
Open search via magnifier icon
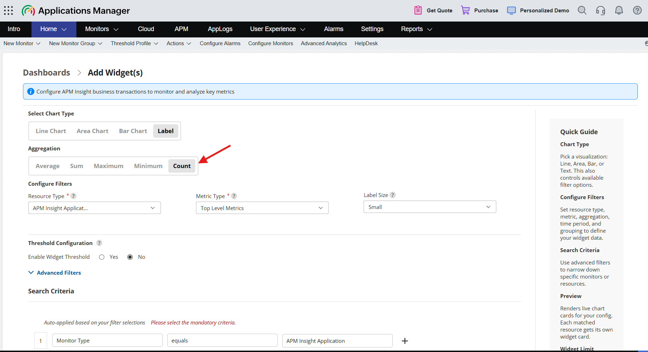tap(582, 11)
